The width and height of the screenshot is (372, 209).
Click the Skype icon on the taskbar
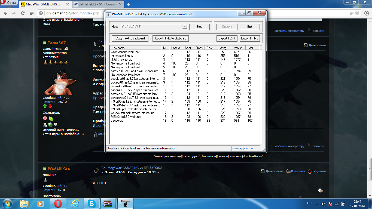tap(91, 203)
